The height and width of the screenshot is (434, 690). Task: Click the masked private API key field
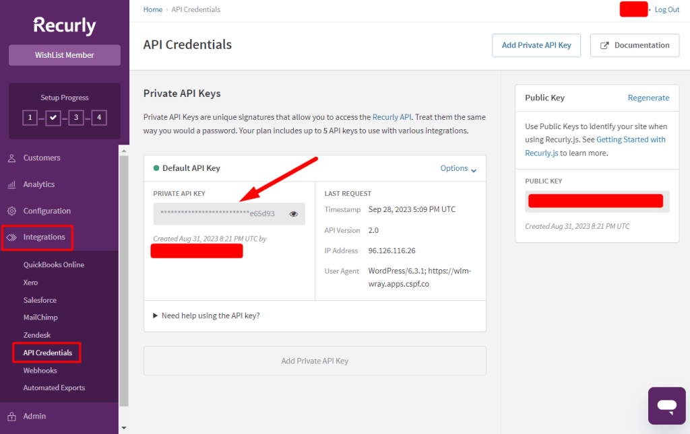click(x=229, y=214)
